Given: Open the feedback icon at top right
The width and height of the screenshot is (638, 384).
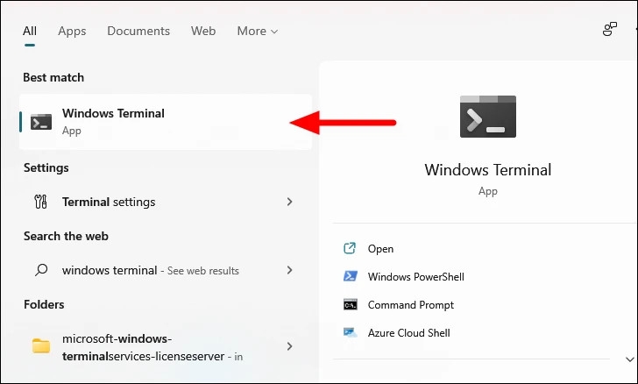Looking at the screenshot, I should (610, 29).
